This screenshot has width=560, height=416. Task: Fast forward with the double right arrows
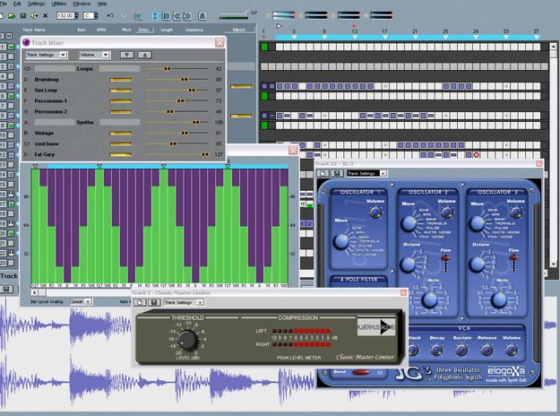[187, 16]
